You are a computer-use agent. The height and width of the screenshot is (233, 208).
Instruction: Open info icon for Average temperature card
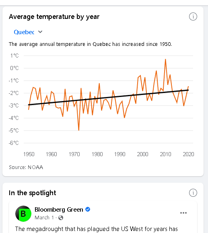tap(193, 16)
